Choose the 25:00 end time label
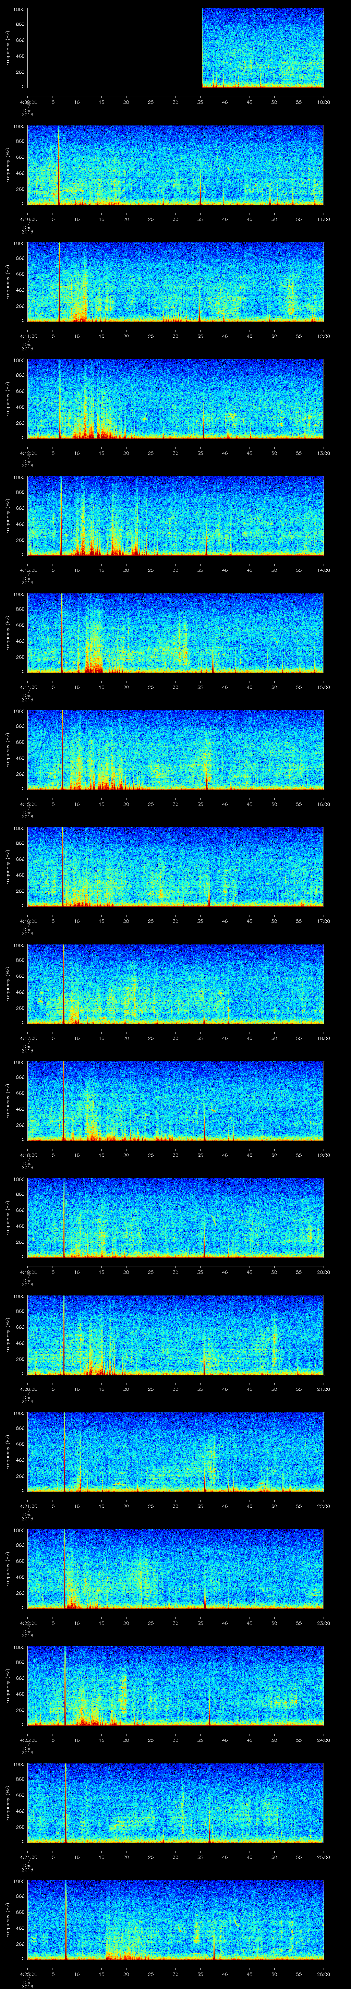Image resolution: width=351 pixels, height=1989 pixels. pyautogui.click(x=323, y=1857)
